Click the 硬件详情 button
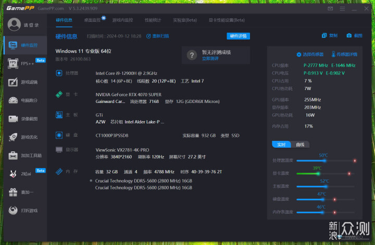The image size is (375, 245). [x=238, y=36]
